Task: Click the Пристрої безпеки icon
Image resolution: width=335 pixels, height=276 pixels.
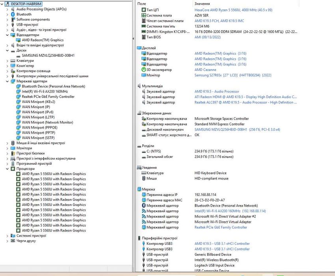Action: (13, 153)
